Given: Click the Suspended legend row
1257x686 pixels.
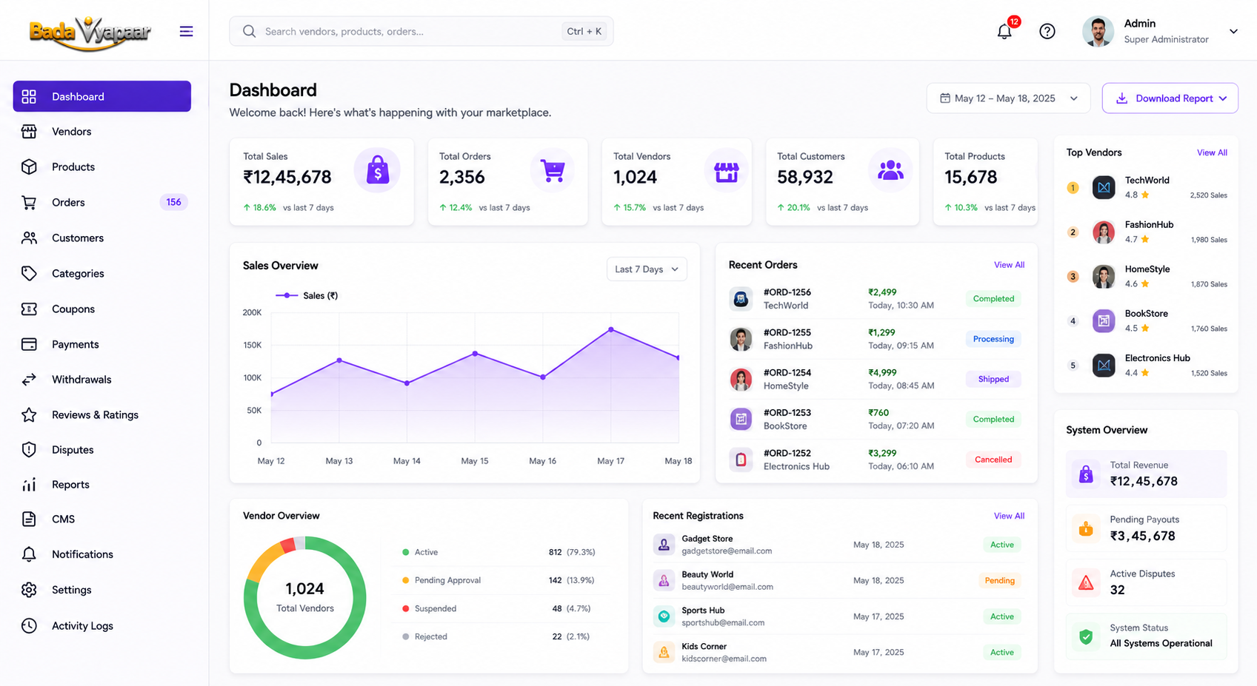Looking at the screenshot, I should coord(500,608).
